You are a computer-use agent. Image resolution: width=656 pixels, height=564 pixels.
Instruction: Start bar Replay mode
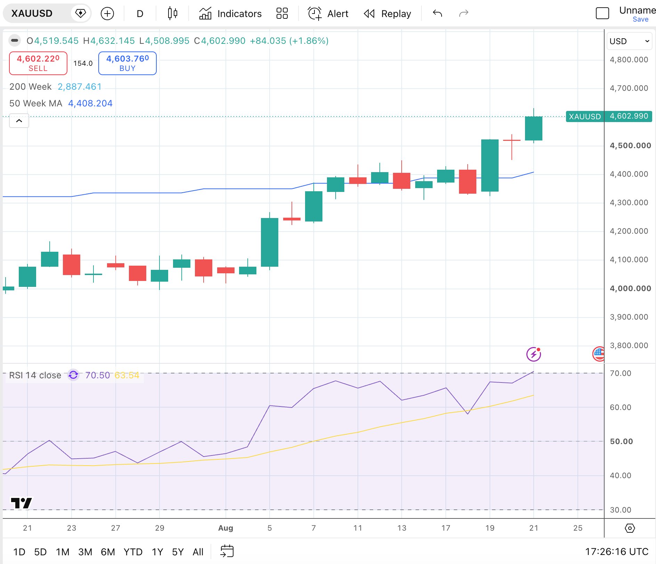point(387,14)
